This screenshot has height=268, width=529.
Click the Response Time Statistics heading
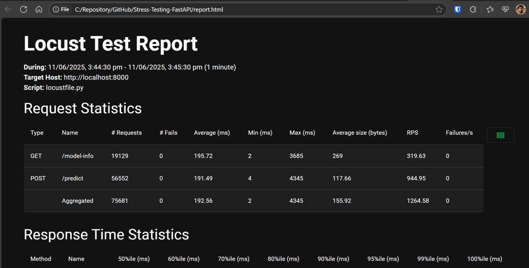(106, 234)
